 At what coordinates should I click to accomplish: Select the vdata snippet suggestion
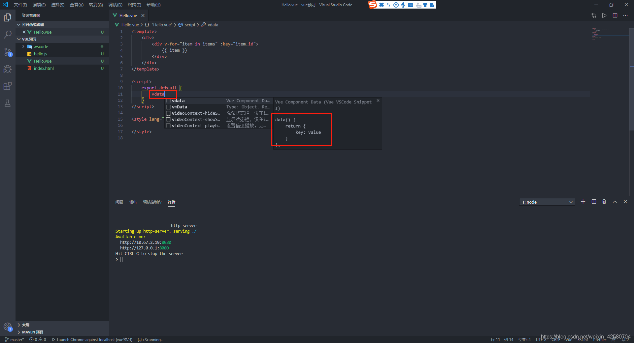click(x=219, y=101)
